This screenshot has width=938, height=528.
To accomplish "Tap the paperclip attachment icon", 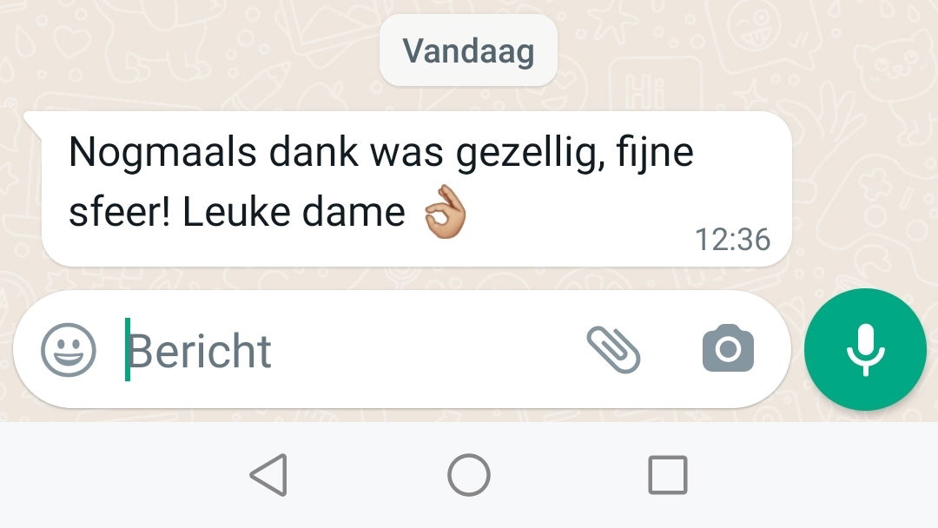I will [x=614, y=350].
